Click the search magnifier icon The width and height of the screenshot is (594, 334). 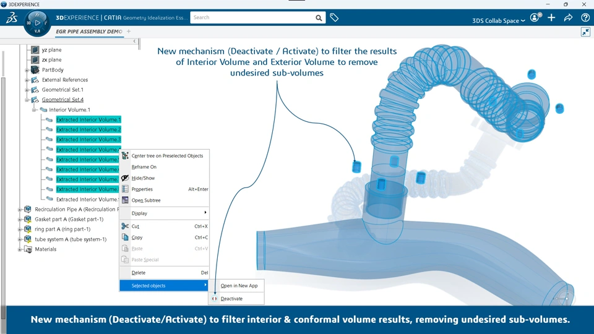pyautogui.click(x=319, y=17)
